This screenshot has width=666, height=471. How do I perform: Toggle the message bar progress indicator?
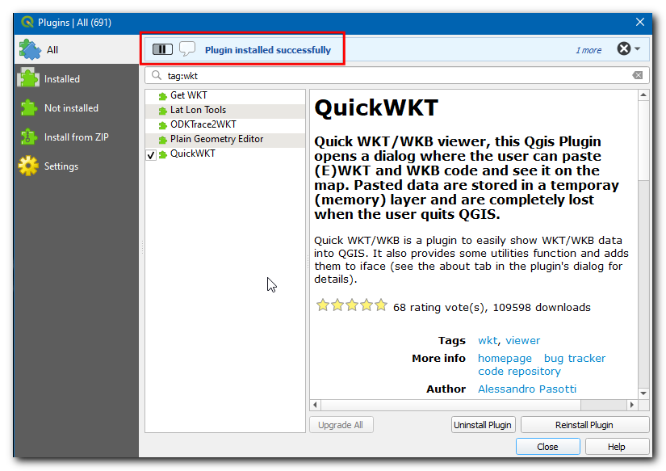point(162,49)
